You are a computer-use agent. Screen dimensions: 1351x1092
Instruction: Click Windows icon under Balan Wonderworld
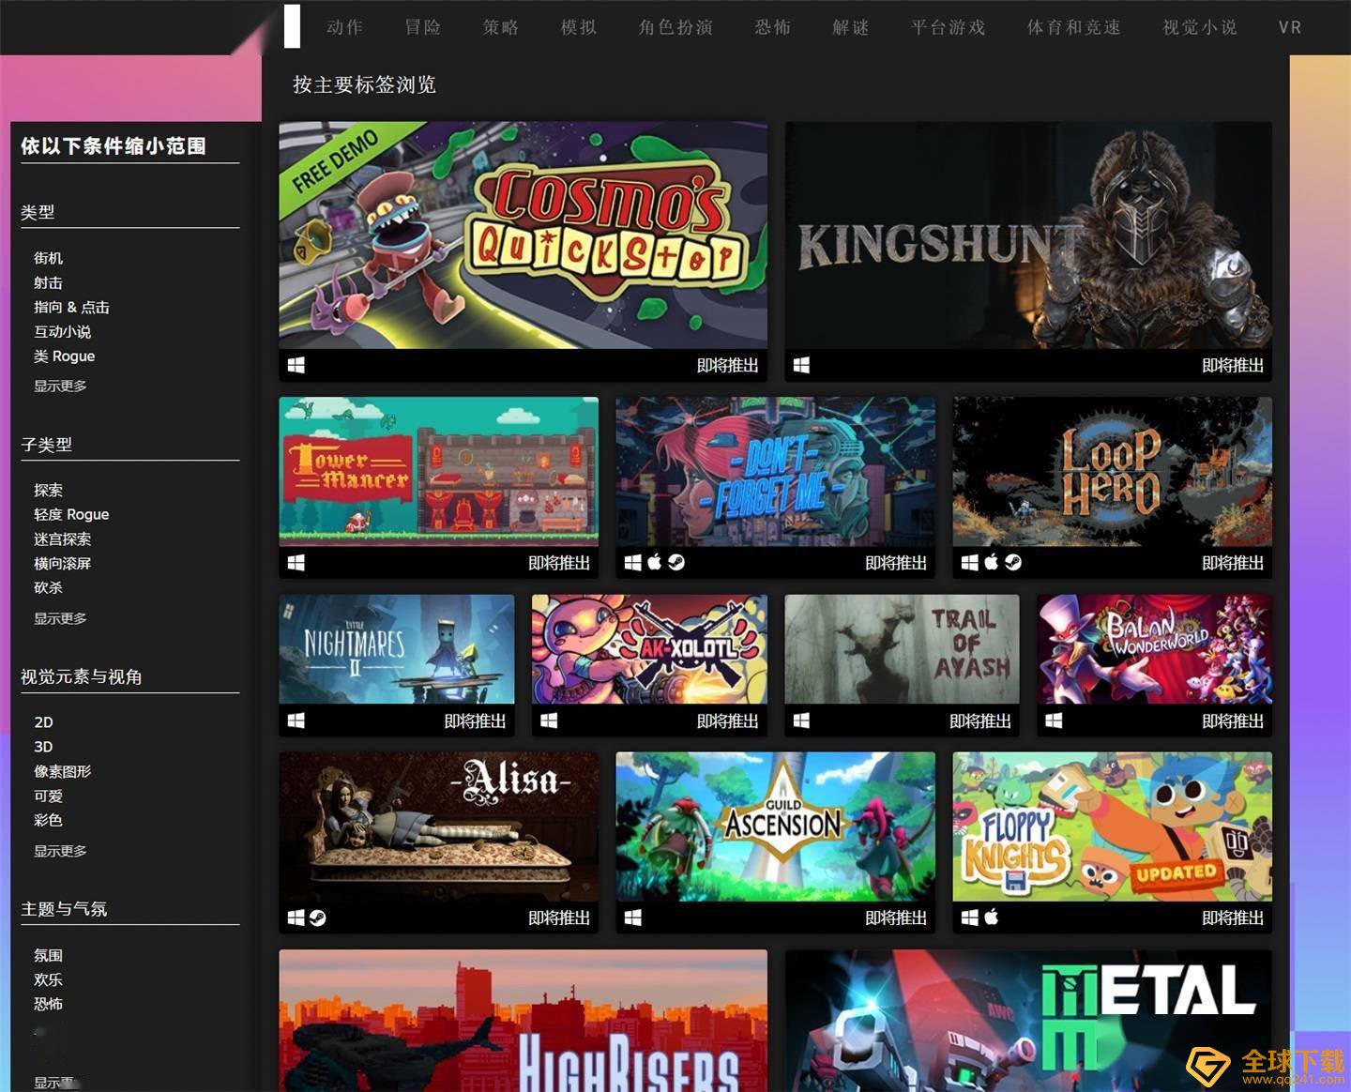tap(1055, 720)
